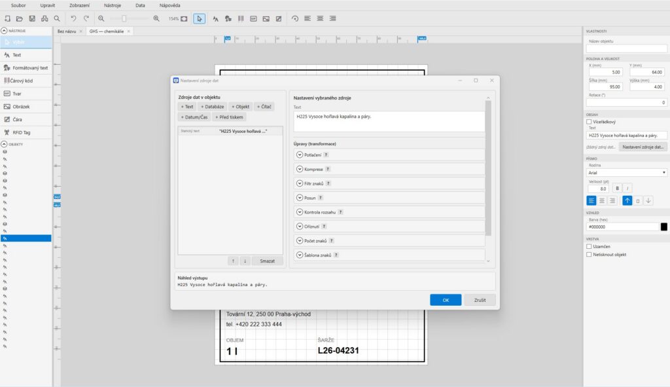Click the Shape icon in top toolbar

[x=253, y=18]
